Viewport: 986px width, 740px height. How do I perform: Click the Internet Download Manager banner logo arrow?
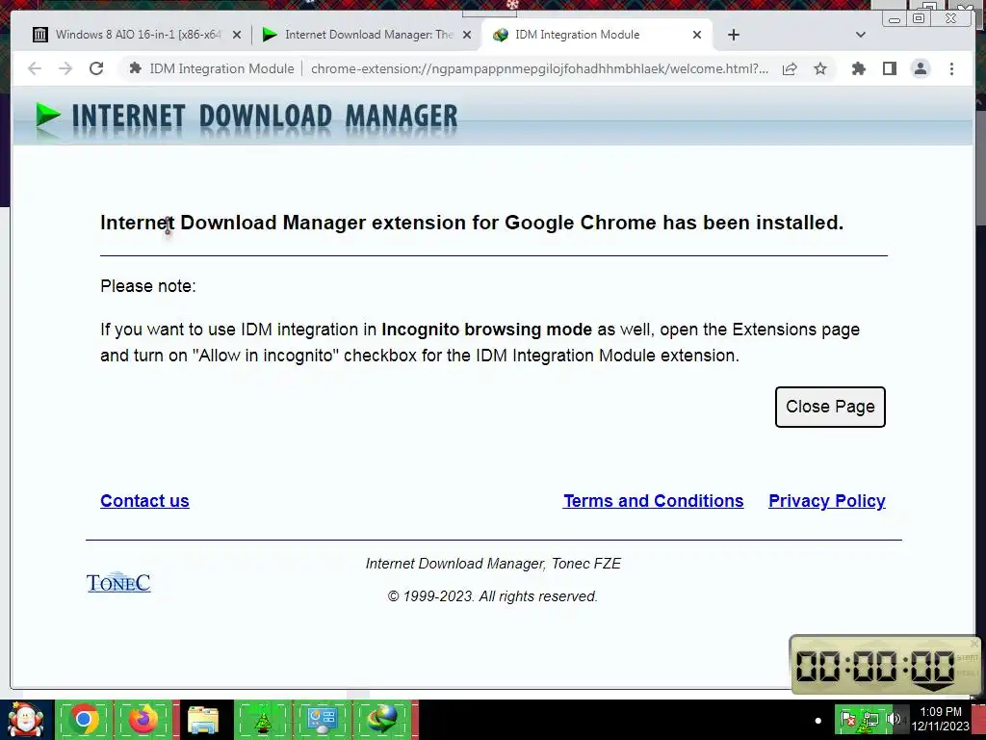coord(48,117)
